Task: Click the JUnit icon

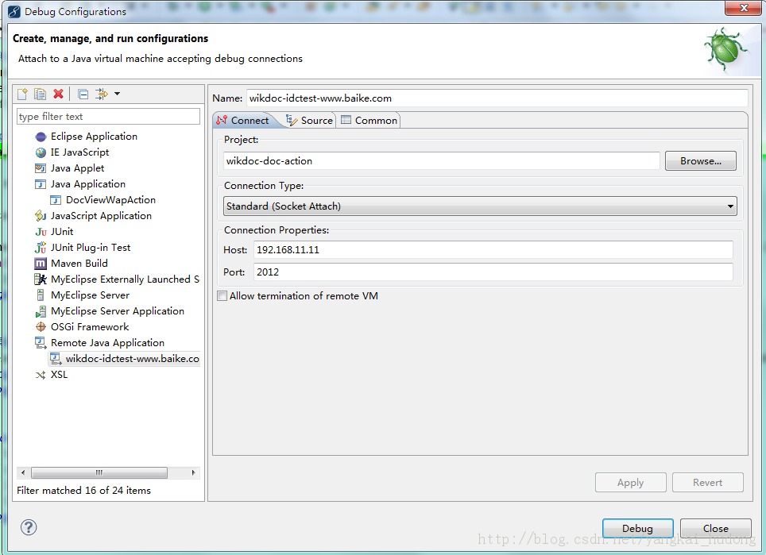Action: coord(41,232)
